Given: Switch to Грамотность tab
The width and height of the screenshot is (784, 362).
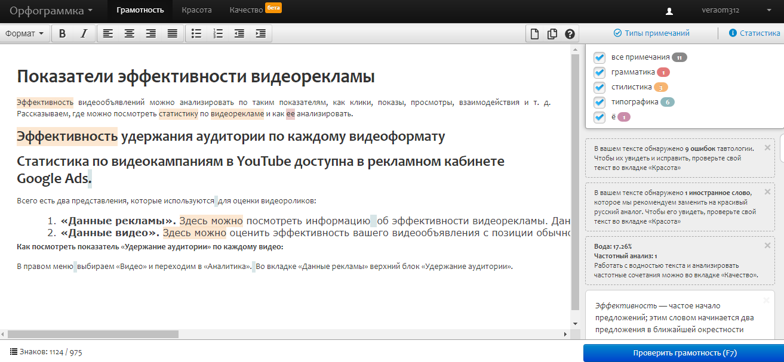Looking at the screenshot, I should [x=140, y=10].
